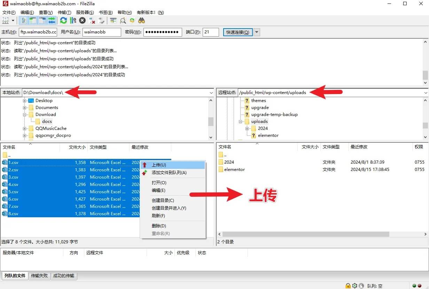Choose 删除(D) from context menu
Screen dimensions: 429x289
173,226
